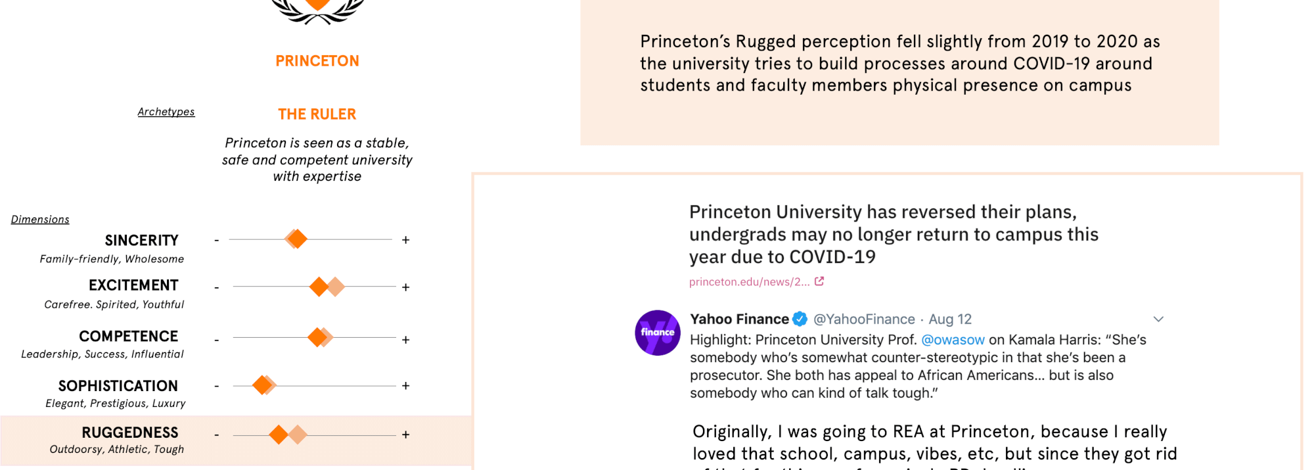This screenshot has width=1314, height=470.
Task: Open the princeton.edu/news link
Action: click(749, 282)
